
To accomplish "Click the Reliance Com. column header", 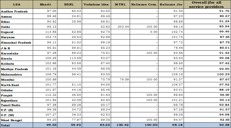I will 144,5.
